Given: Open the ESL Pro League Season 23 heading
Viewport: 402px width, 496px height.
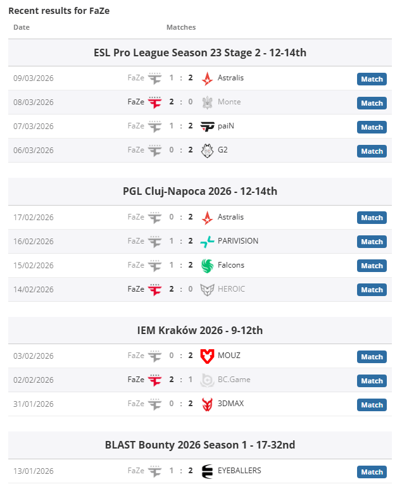Looking at the screenshot, I should [x=200, y=53].
